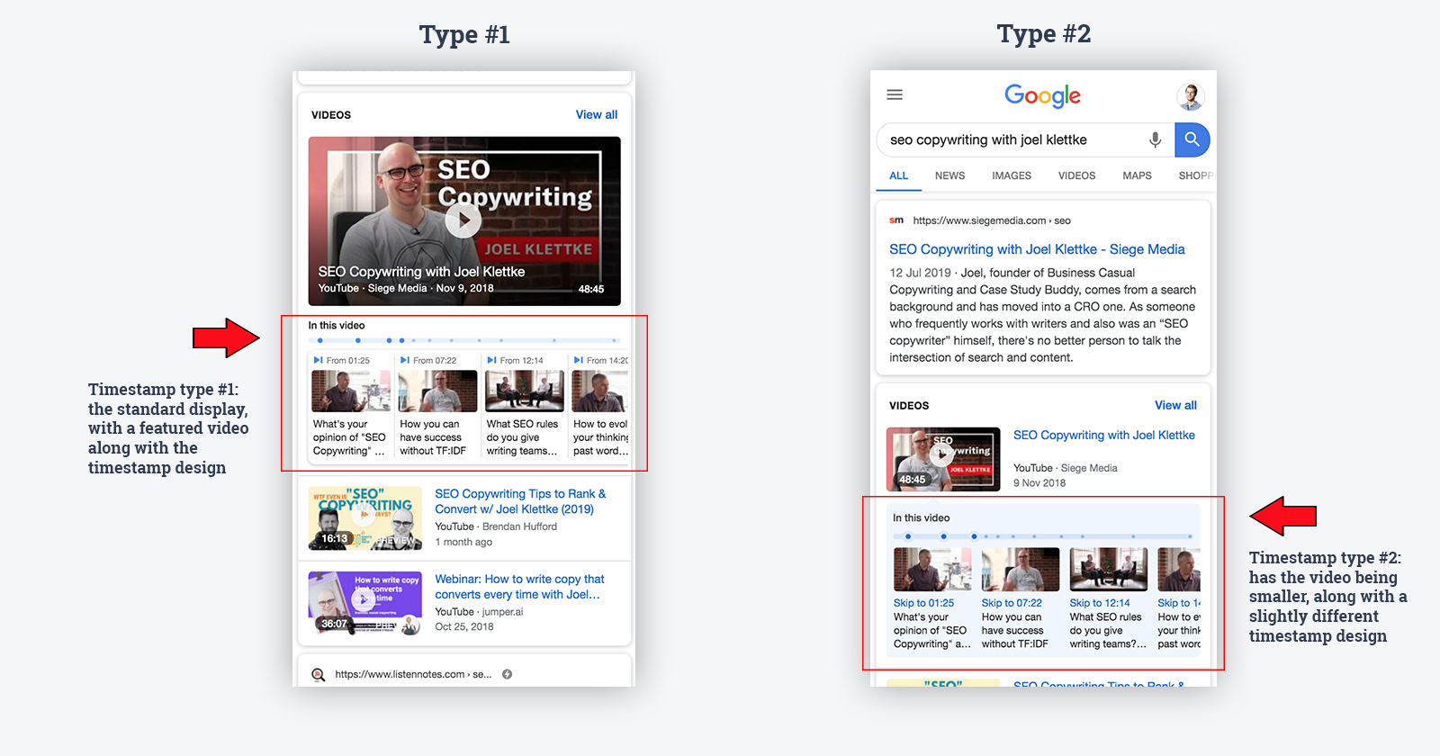Screen dimensions: 1440x756
Task: Click the play-skip icon beside From 14:20
Action: click(x=578, y=360)
